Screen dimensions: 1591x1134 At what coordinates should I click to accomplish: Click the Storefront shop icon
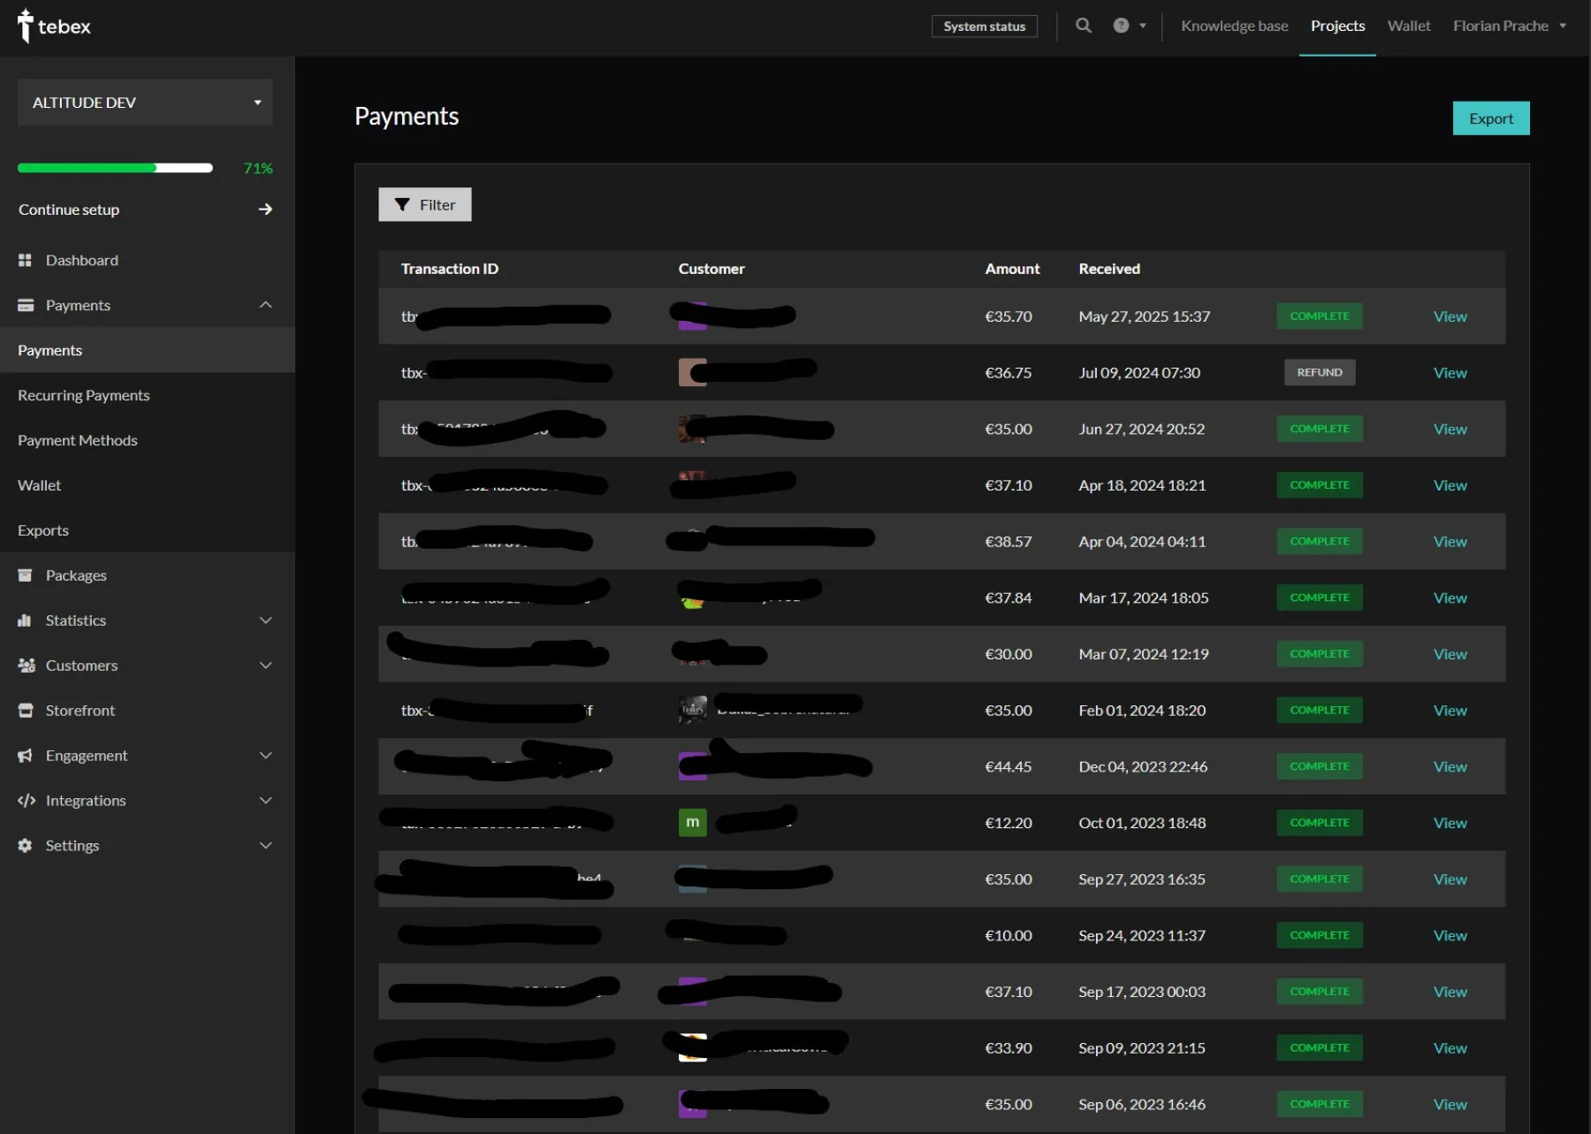point(26,711)
